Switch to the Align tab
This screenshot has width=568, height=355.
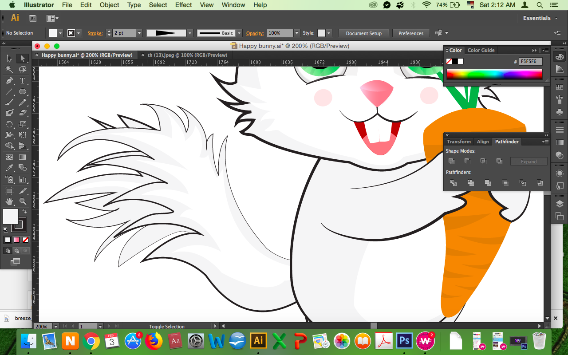click(483, 142)
